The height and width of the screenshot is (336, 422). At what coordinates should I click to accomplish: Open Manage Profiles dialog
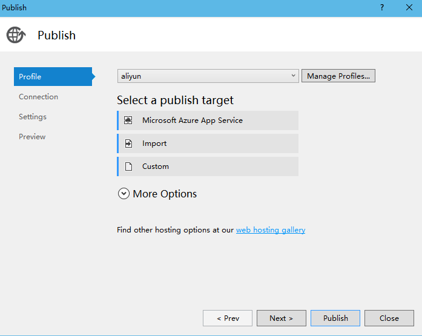[338, 76]
